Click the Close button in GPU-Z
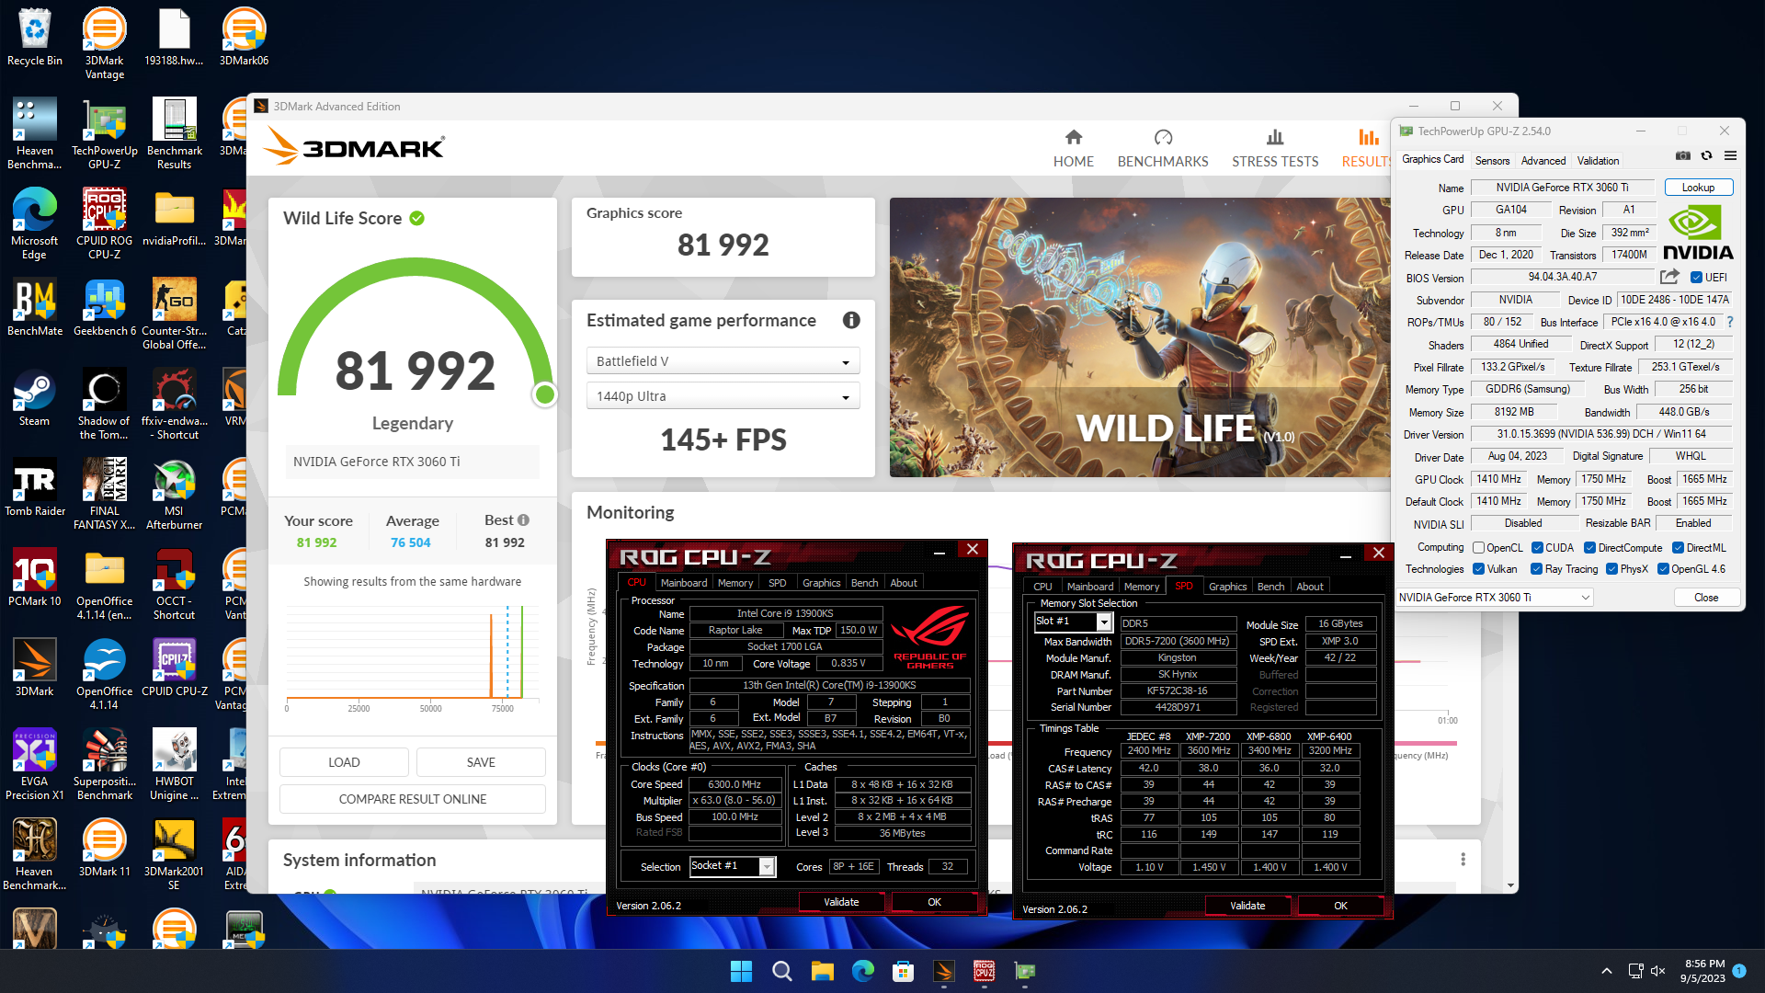 [1706, 598]
